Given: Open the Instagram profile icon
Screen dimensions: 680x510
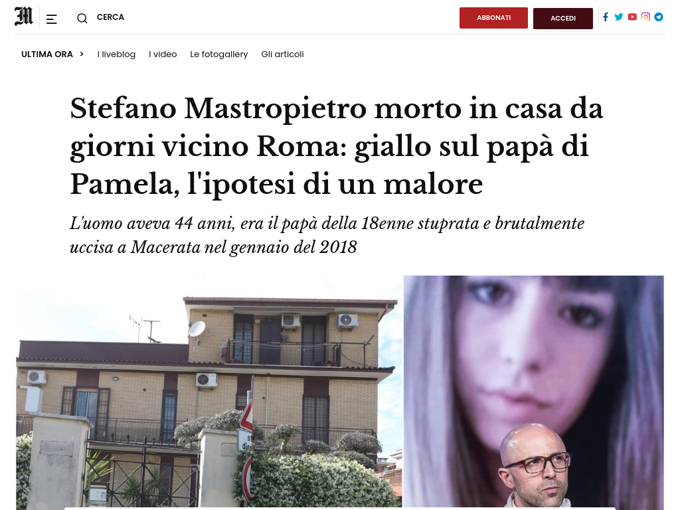Looking at the screenshot, I should pyautogui.click(x=645, y=17).
